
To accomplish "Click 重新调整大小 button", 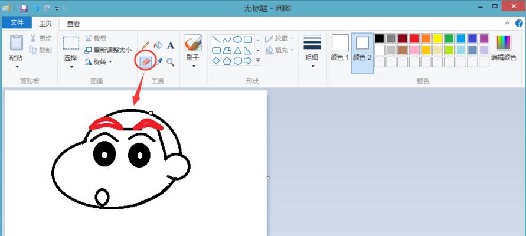I will [x=108, y=50].
